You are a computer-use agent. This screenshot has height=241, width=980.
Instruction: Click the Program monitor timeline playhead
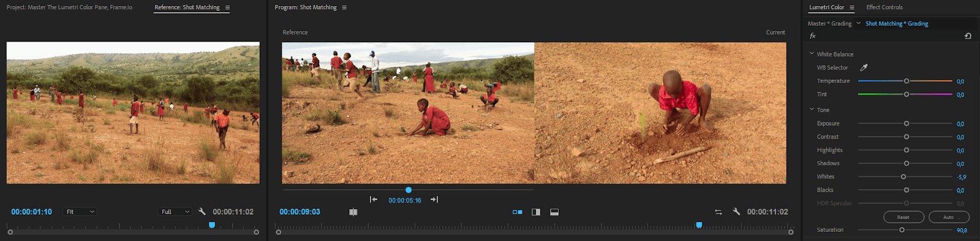[x=699, y=225]
